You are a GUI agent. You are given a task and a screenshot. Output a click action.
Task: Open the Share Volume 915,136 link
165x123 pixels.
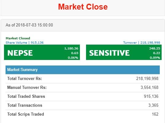(25, 43)
